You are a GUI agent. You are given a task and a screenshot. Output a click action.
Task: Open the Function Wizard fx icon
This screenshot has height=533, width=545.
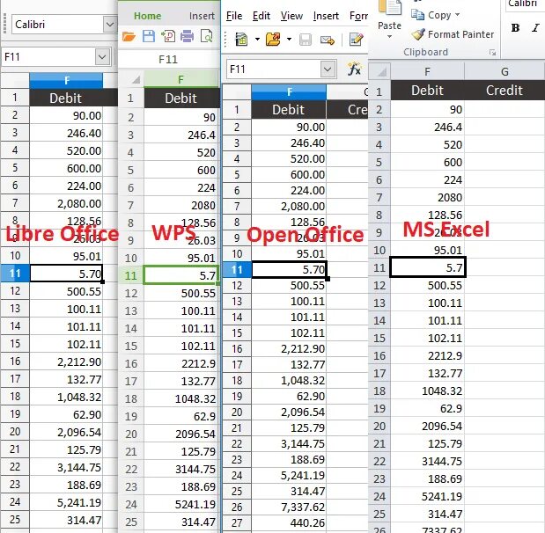[355, 69]
